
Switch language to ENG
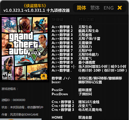108,8
